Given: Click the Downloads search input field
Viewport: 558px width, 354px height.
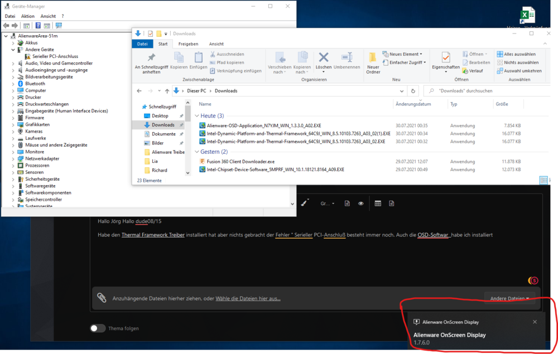Looking at the screenshot, I should tap(485, 91).
